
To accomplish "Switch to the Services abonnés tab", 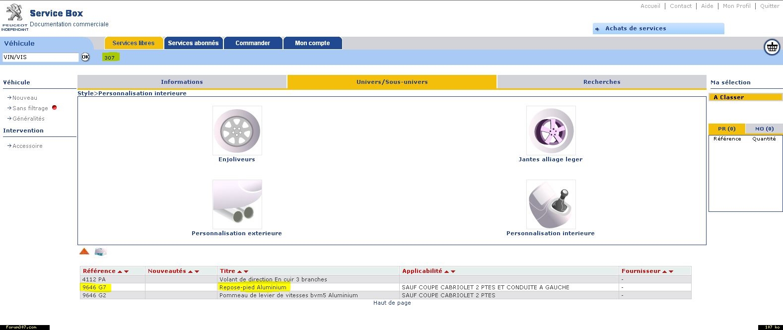I will [x=193, y=43].
